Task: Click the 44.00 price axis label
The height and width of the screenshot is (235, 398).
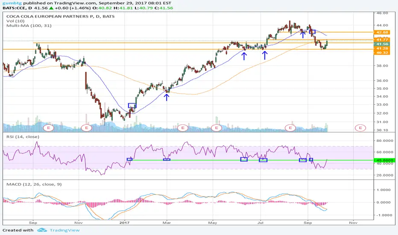Action: tap(382, 25)
